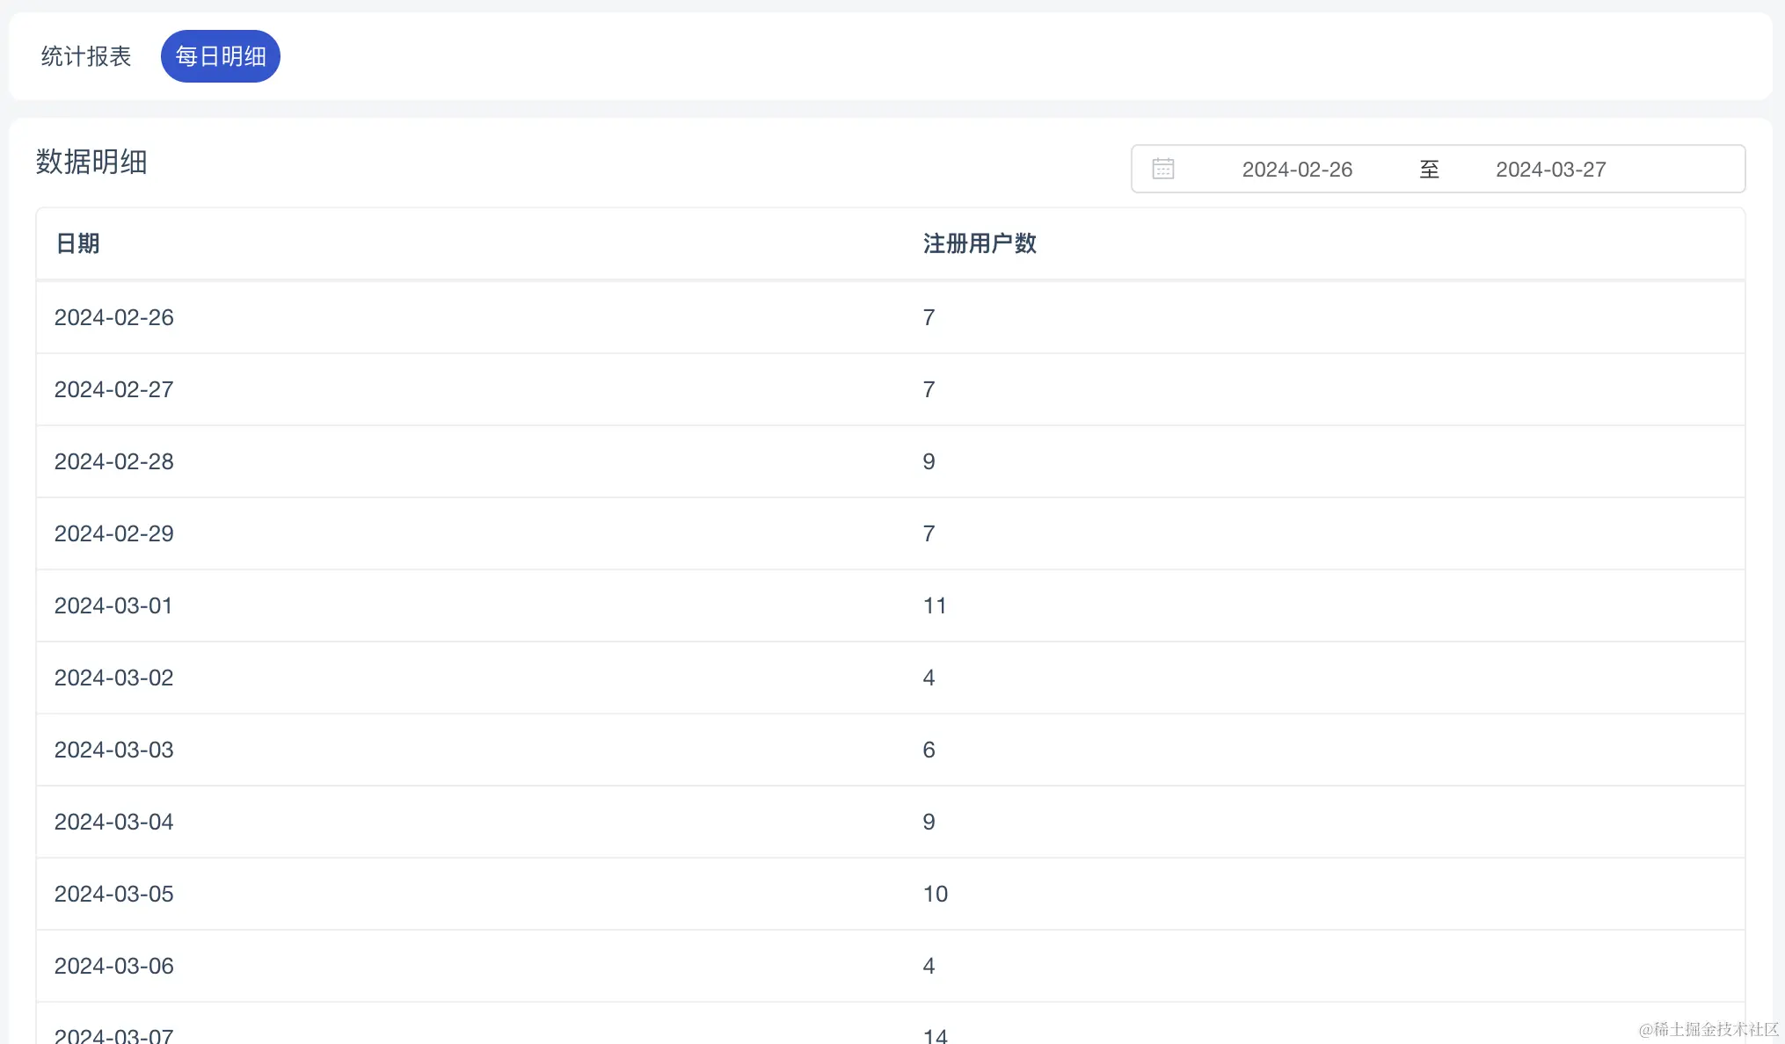Edit start date 2024-02-26 field
The height and width of the screenshot is (1044, 1785).
(1296, 170)
